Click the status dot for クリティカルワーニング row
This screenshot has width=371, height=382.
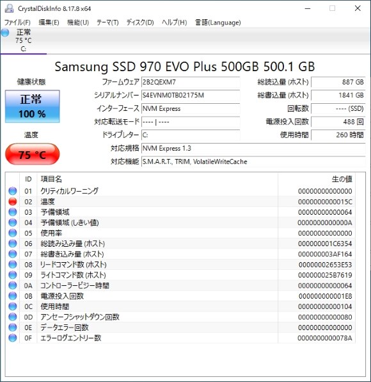13,191
